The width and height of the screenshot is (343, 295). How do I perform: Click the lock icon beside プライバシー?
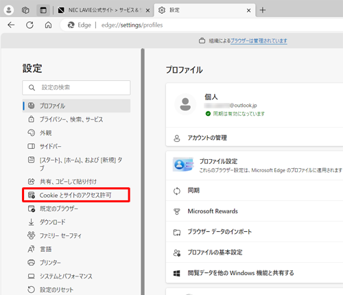(x=31, y=119)
